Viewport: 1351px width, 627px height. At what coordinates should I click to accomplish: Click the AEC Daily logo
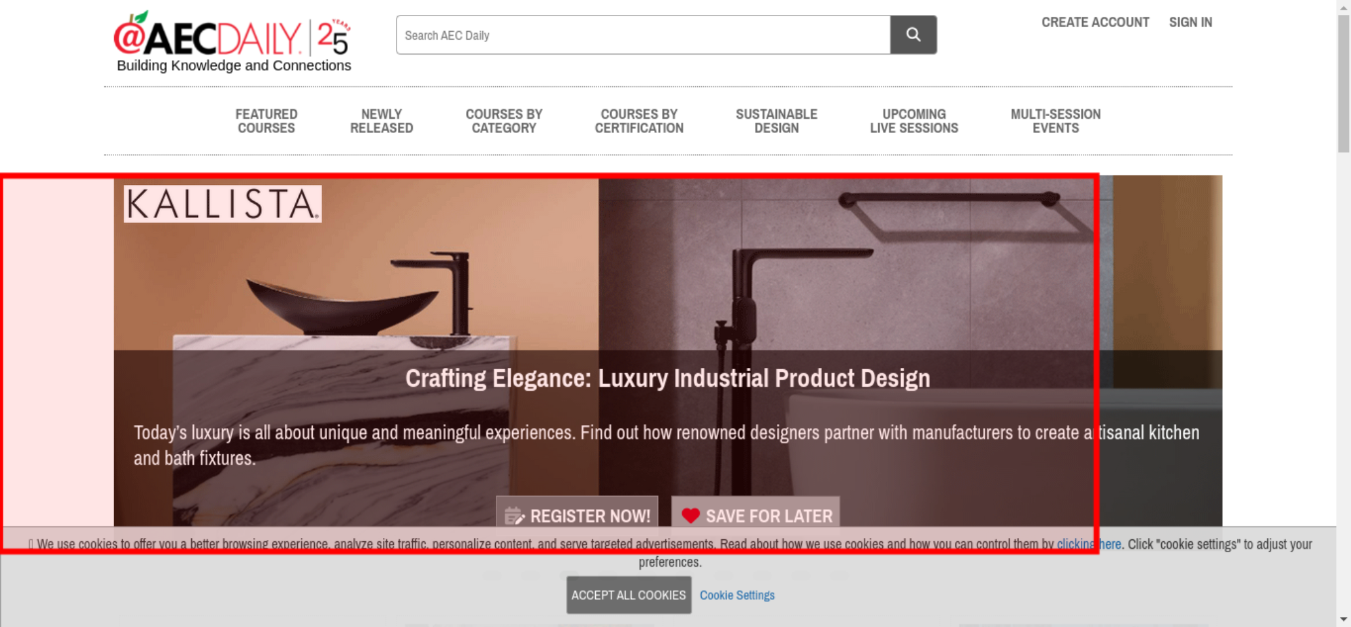[233, 41]
